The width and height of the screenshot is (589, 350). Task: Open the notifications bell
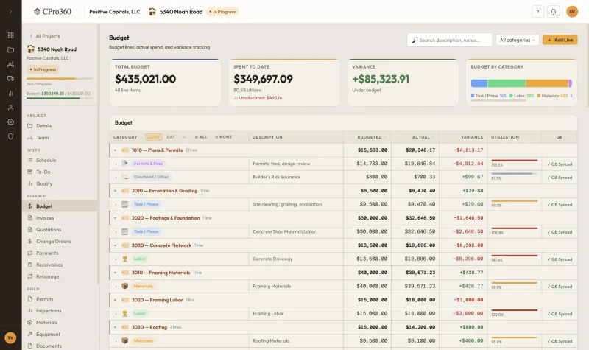point(554,12)
